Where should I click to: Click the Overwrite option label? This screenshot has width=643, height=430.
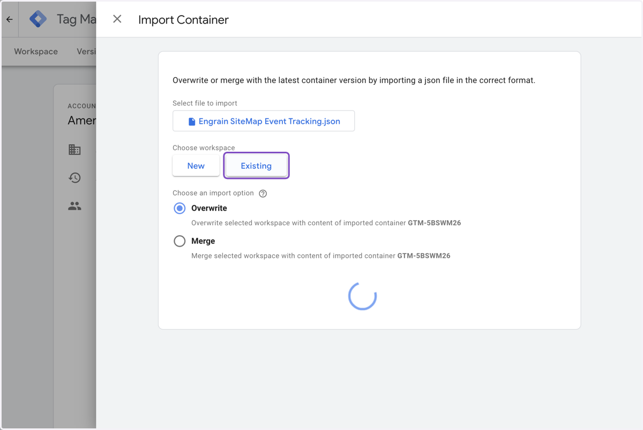pyautogui.click(x=209, y=208)
